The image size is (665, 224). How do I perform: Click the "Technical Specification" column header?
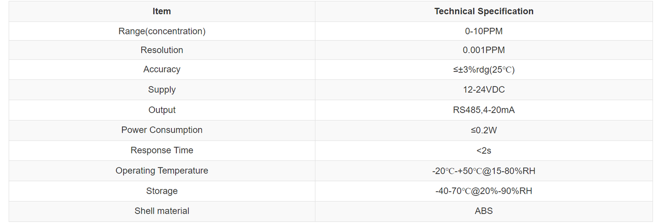tap(484, 11)
